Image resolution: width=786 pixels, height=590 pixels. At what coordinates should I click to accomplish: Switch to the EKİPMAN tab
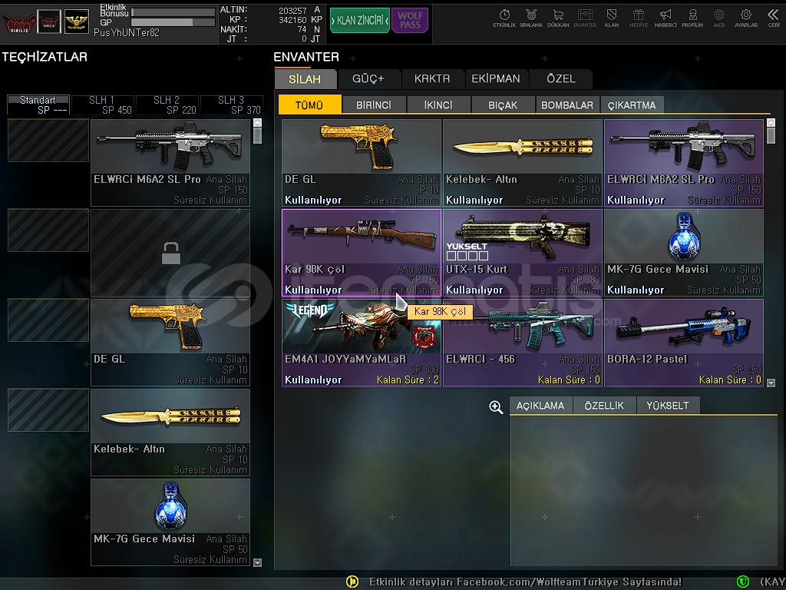[x=496, y=79]
